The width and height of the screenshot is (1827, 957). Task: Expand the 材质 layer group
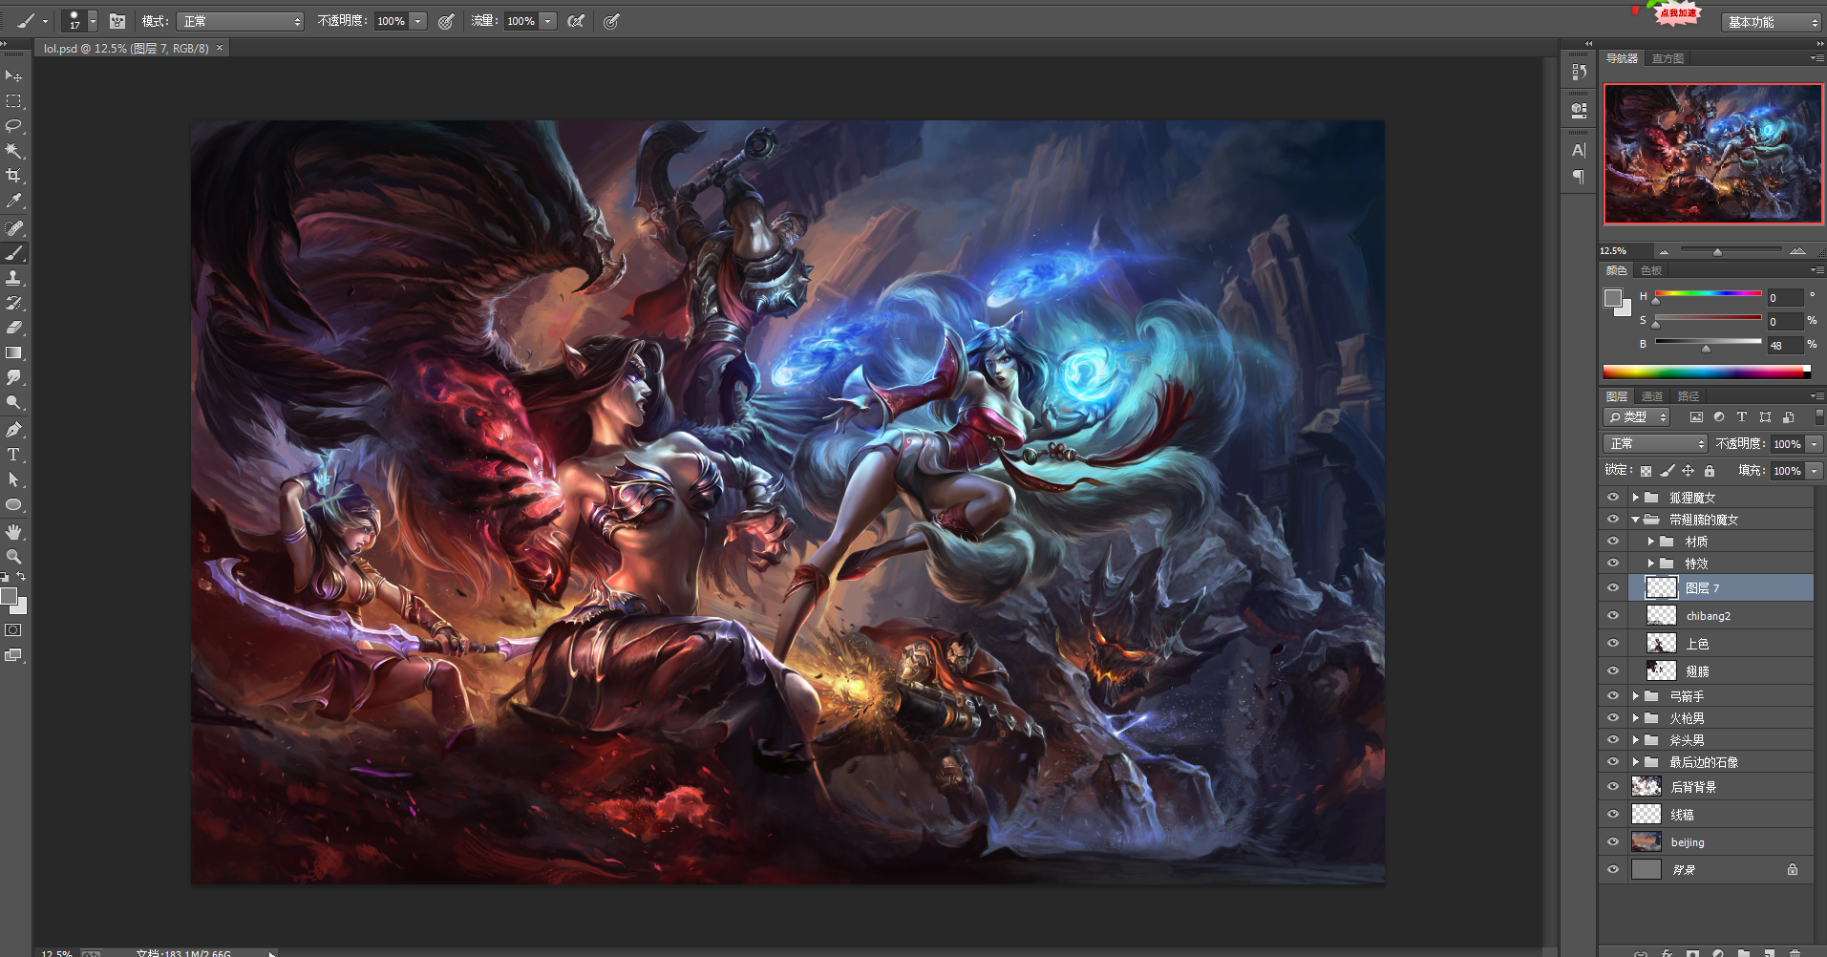(1650, 542)
